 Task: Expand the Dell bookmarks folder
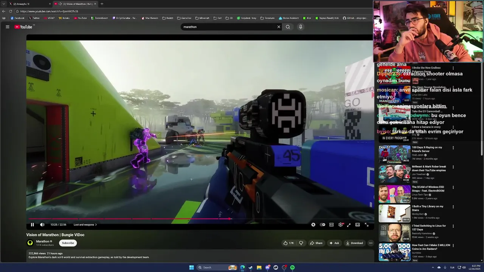(217, 18)
